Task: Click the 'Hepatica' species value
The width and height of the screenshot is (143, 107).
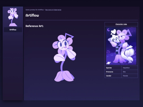Action: click(x=126, y=68)
